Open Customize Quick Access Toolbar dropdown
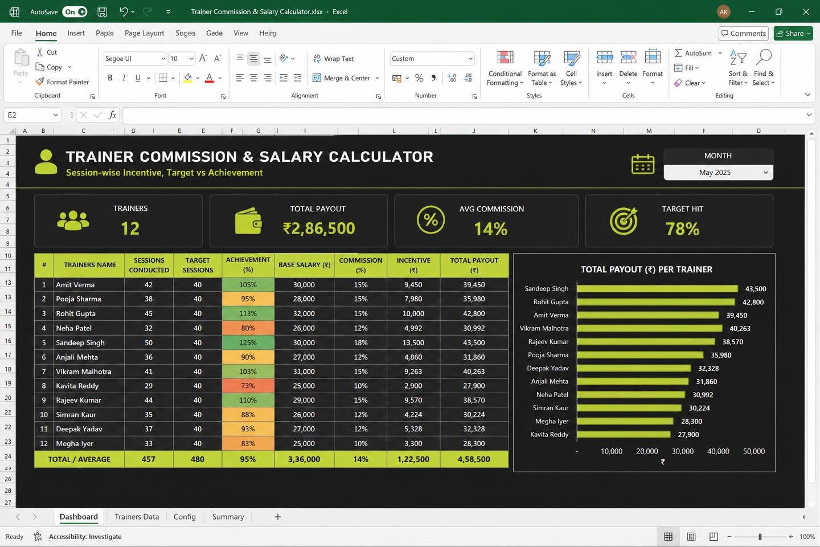Screen dimensions: 820x547 tap(168, 11)
